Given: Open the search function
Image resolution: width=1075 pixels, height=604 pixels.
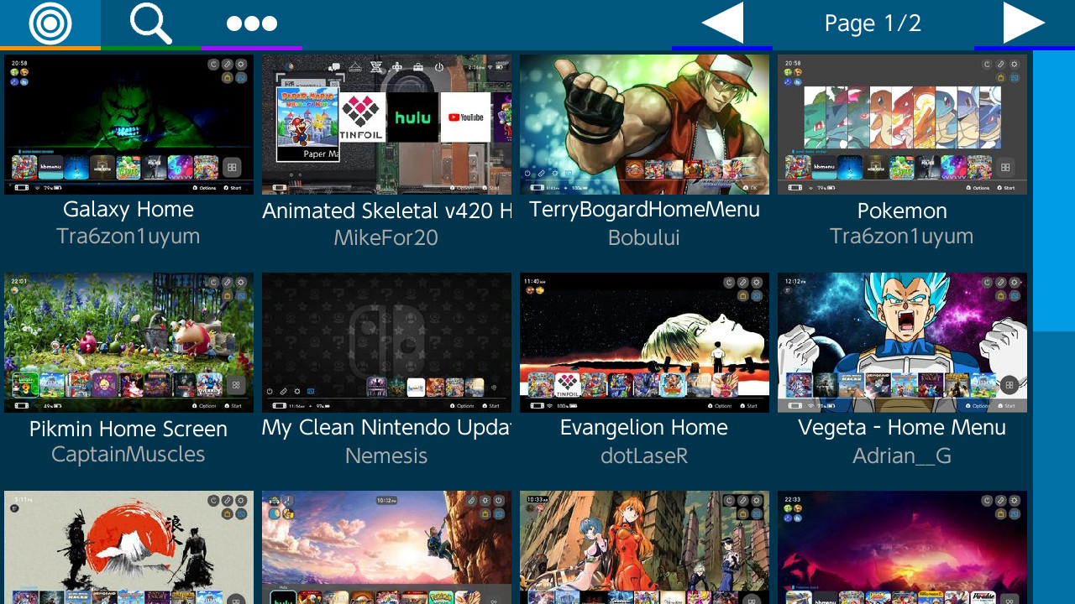Looking at the screenshot, I should (149, 23).
